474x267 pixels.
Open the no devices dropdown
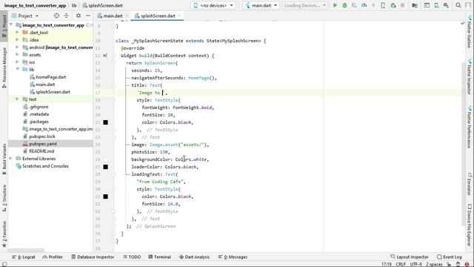coord(213,5)
